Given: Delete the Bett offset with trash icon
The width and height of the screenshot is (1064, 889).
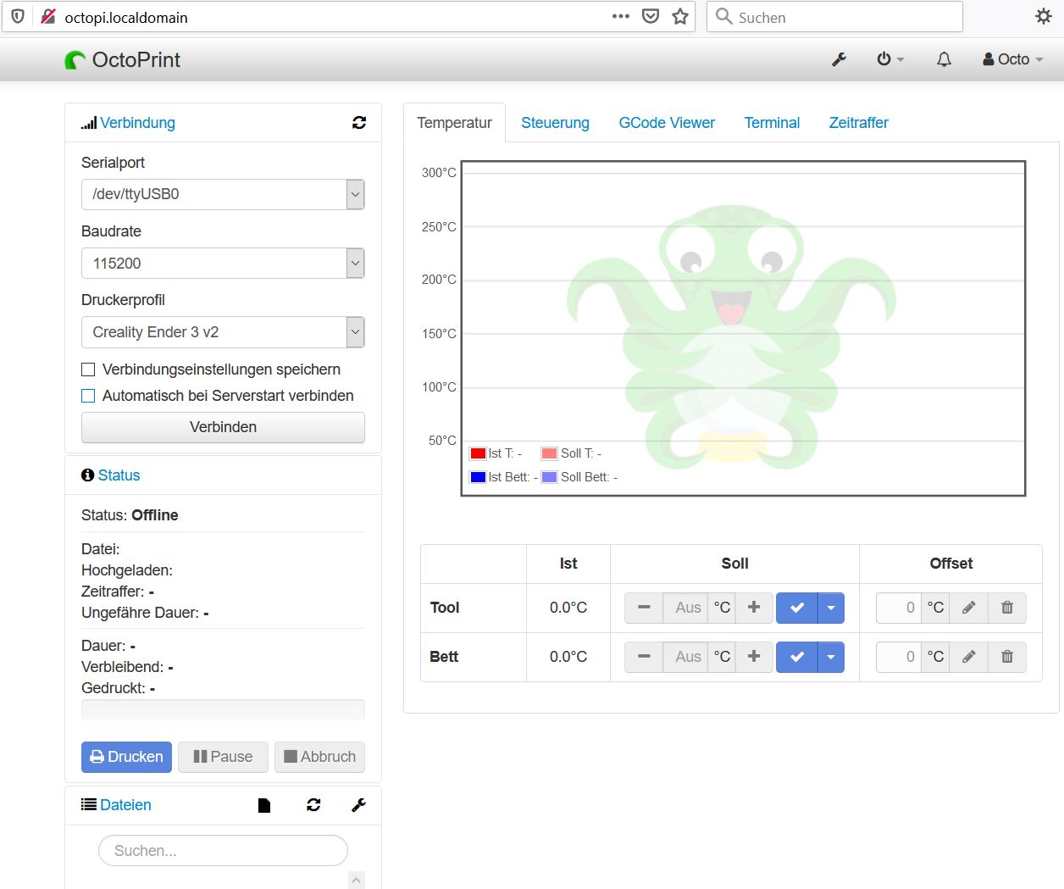Looking at the screenshot, I should point(1006,657).
